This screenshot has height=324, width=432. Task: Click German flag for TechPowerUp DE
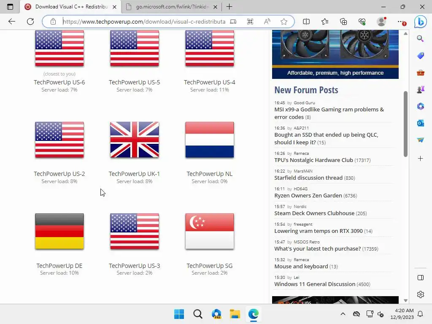[59, 232]
